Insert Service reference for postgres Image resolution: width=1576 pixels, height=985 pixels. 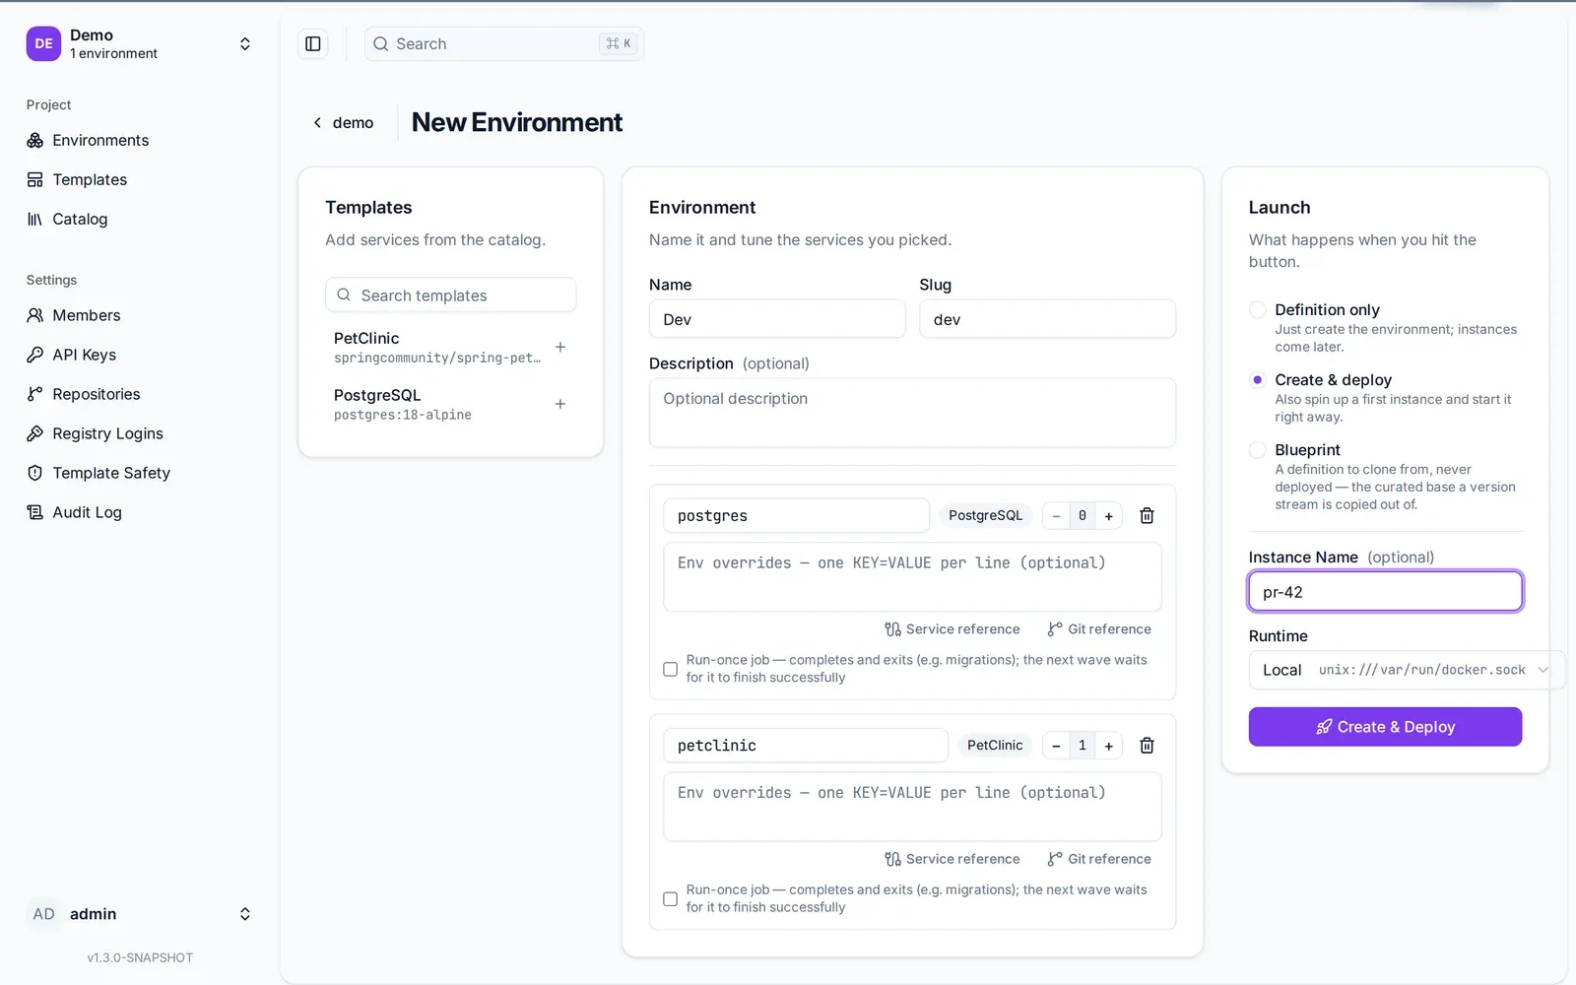click(952, 629)
